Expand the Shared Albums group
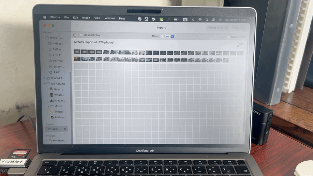This screenshot has width=313, height=176. click(45, 78)
